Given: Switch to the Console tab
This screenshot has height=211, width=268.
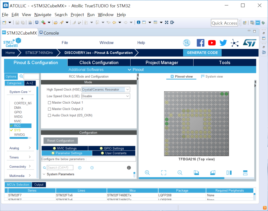Looking at the screenshot, I should pyautogui.click(x=49, y=33).
